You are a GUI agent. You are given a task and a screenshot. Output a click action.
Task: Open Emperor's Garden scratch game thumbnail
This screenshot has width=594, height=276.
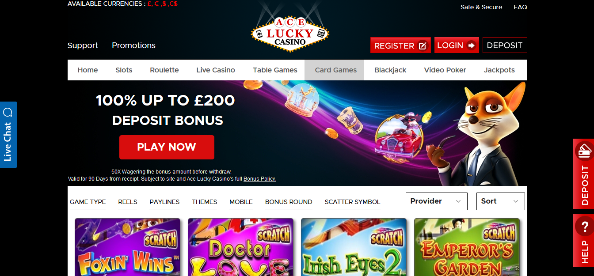[x=467, y=247]
